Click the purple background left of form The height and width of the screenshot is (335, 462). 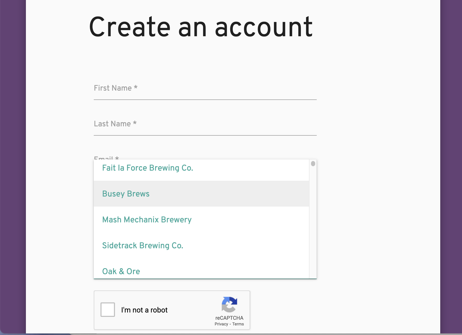point(13,166)
